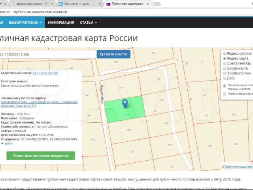This screenshot has width=253, height=190.
Task: Expand the СТАТЬИ menu
Action: pos(88,23)
